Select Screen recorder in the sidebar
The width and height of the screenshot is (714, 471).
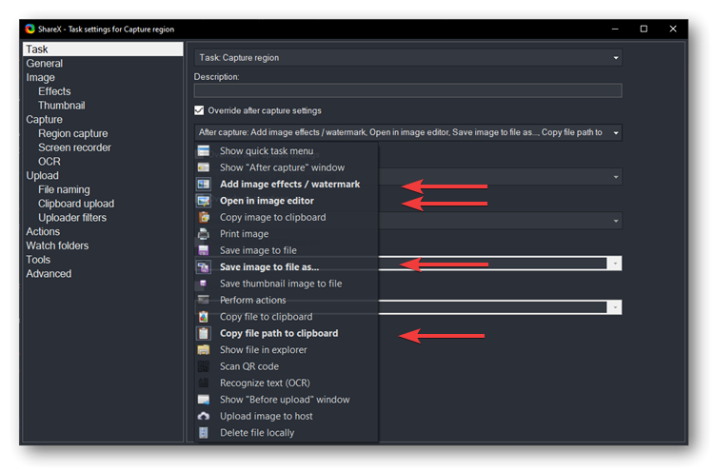74,147
